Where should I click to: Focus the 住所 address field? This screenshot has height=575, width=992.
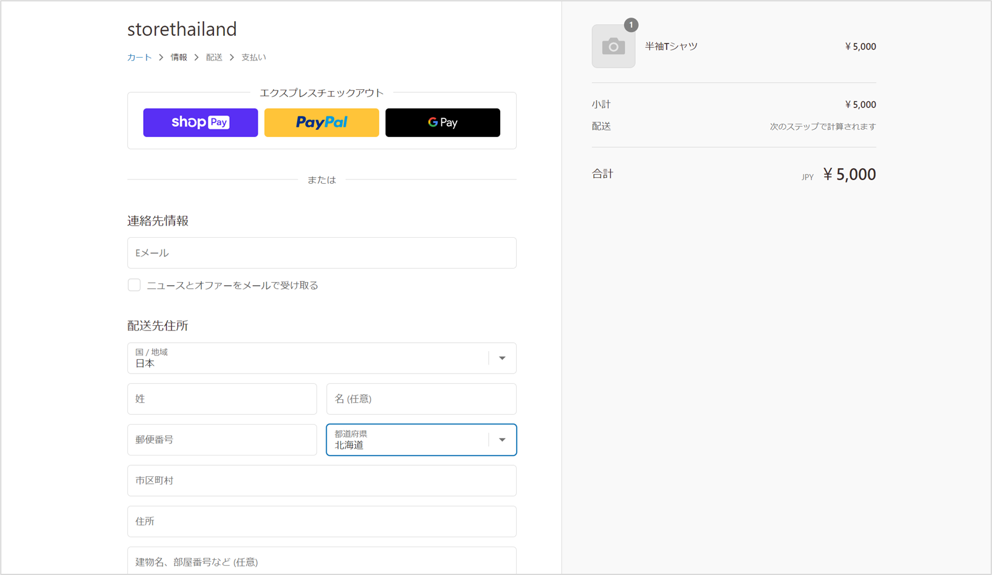(x=322, y=522)
